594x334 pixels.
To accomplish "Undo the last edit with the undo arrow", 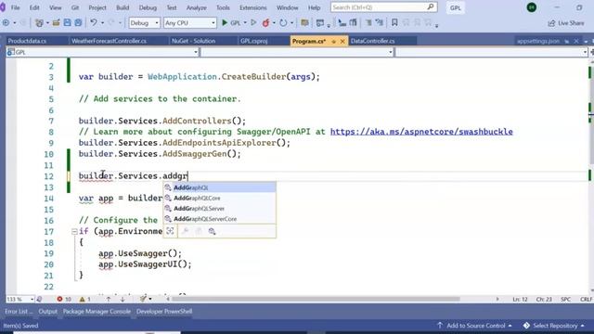I will click(x=93, y=22).
